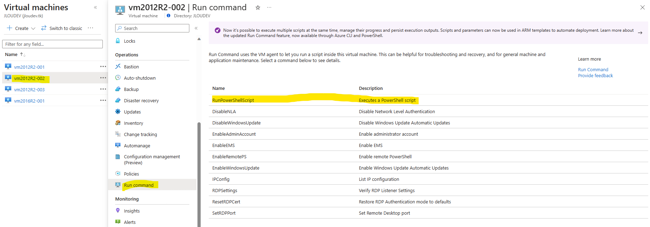Click the vm2012R2-001 virtual machine icon

point(8,67)
